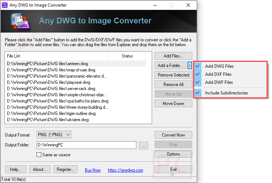Open the Help... button
Viewport: 272px width, 183px height.
(x=16, y=169)
